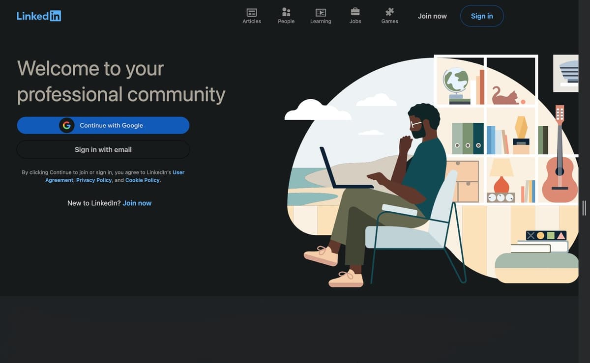This screenshot has height=363, width=590.
Task: View the Cookie Policy link
Action: 143,180
